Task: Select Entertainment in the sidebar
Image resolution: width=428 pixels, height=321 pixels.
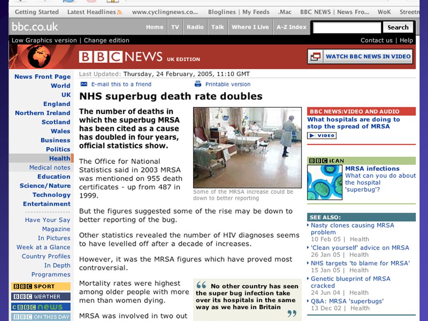Action: [x=47, y=204]
